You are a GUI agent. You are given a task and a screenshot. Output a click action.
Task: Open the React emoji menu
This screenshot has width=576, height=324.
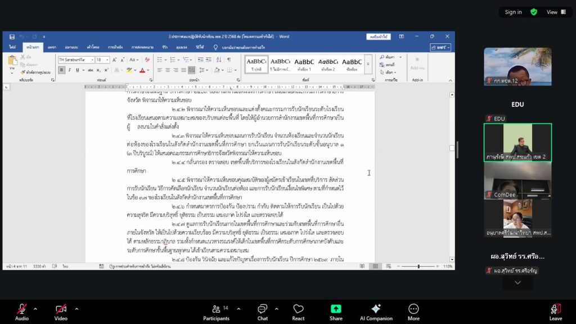tap(298, 312)
